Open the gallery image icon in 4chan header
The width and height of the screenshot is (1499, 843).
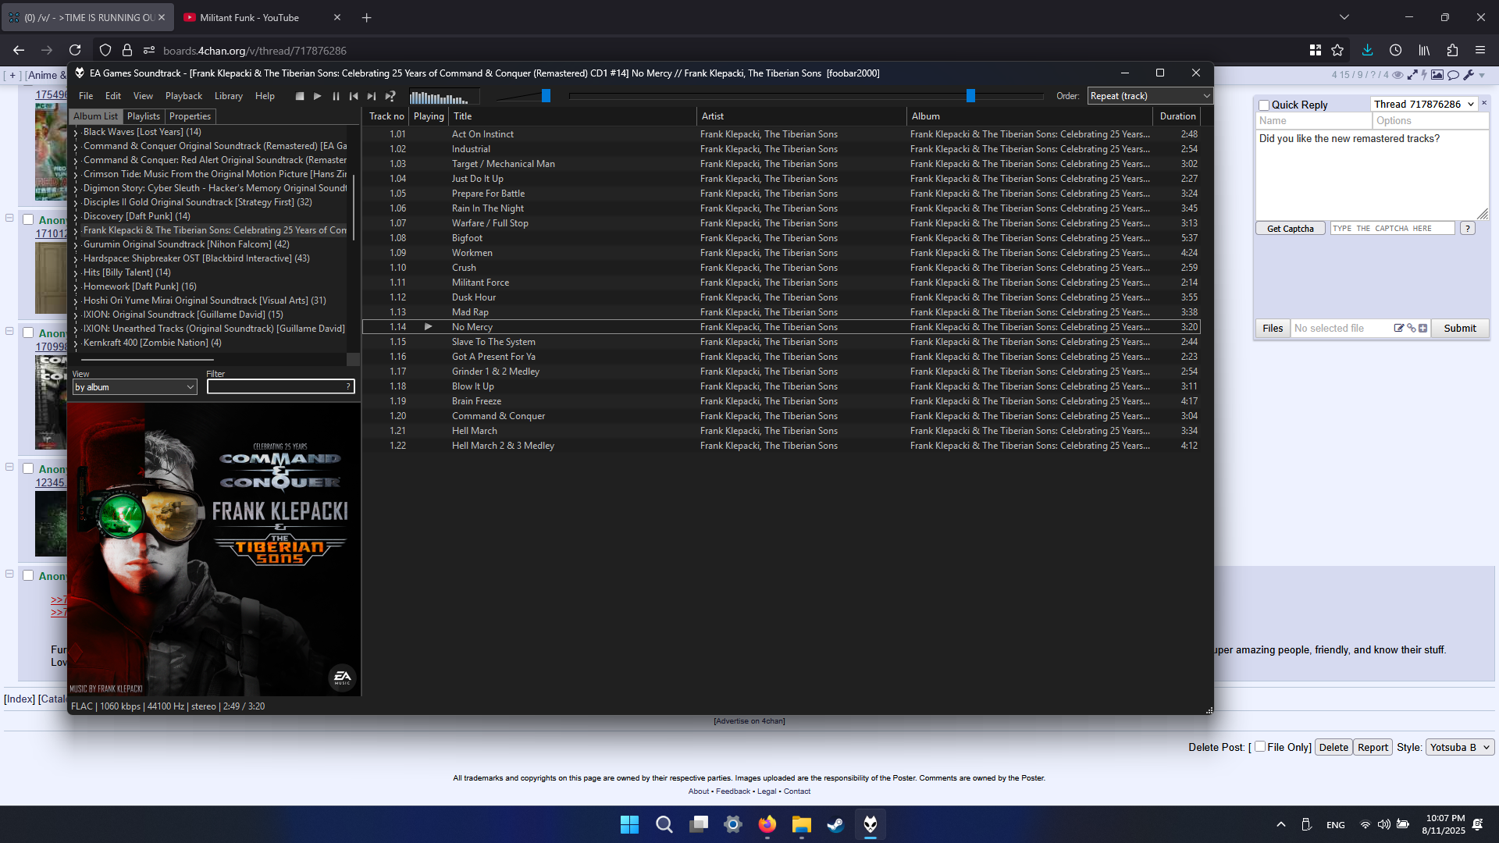[x=1437, y=75]
